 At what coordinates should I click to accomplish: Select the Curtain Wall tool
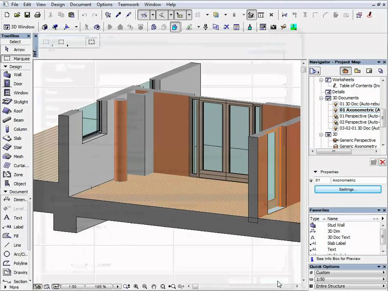16,166
